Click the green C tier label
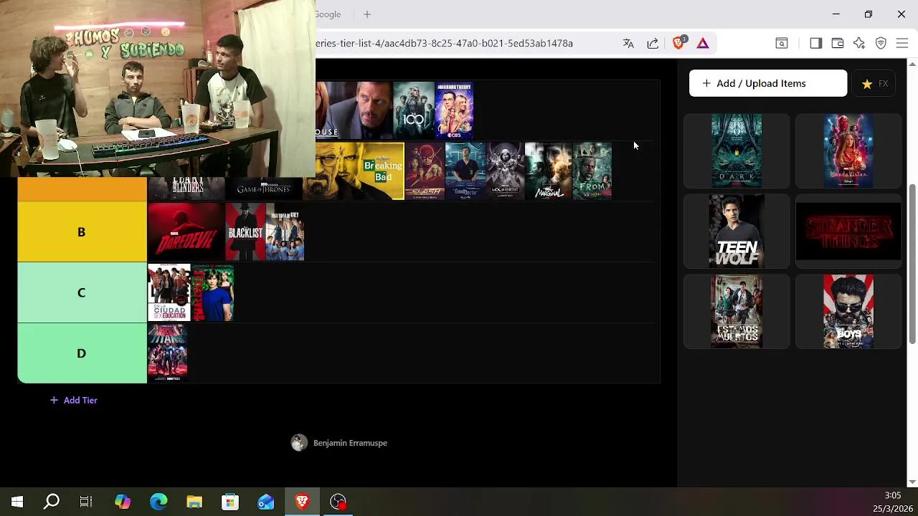The height and width of the screenshot is (516, 918). point(82,292)
